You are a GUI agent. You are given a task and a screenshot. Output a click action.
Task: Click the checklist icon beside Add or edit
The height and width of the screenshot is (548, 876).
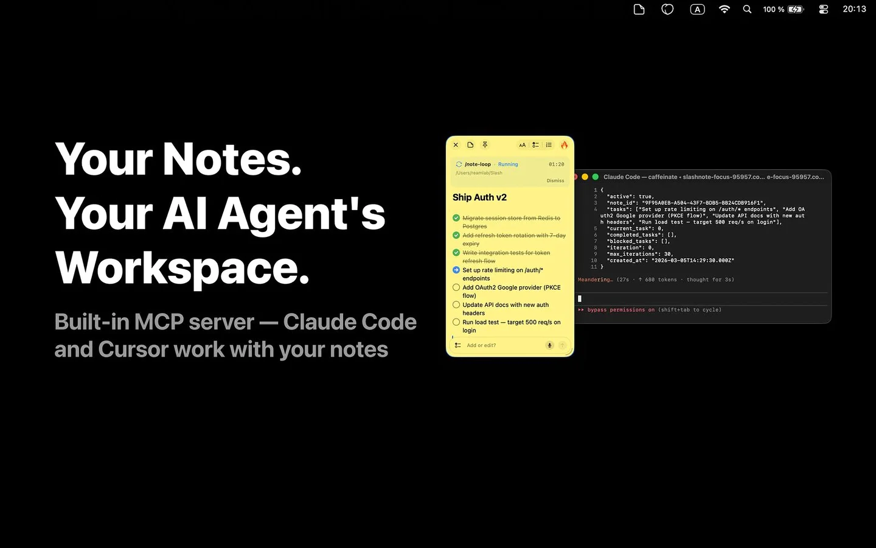[457, 345]
